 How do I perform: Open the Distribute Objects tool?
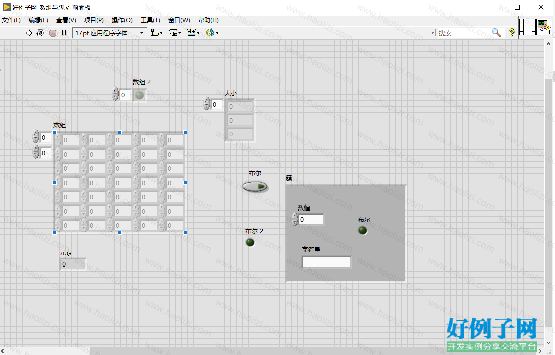pyautogui.click(x=175, y=33)
